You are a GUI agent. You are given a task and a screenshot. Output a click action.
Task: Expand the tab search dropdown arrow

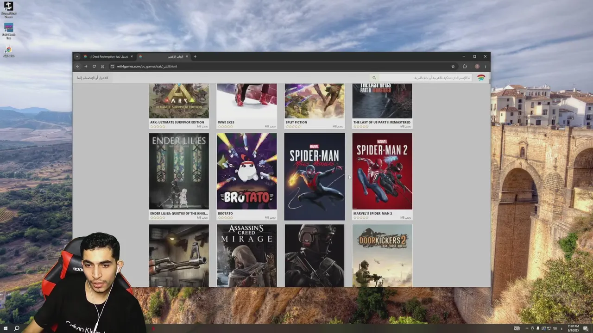[77, 56]
